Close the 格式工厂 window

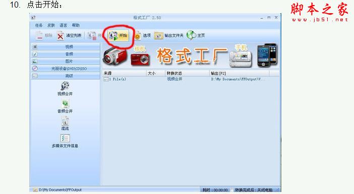276,18
